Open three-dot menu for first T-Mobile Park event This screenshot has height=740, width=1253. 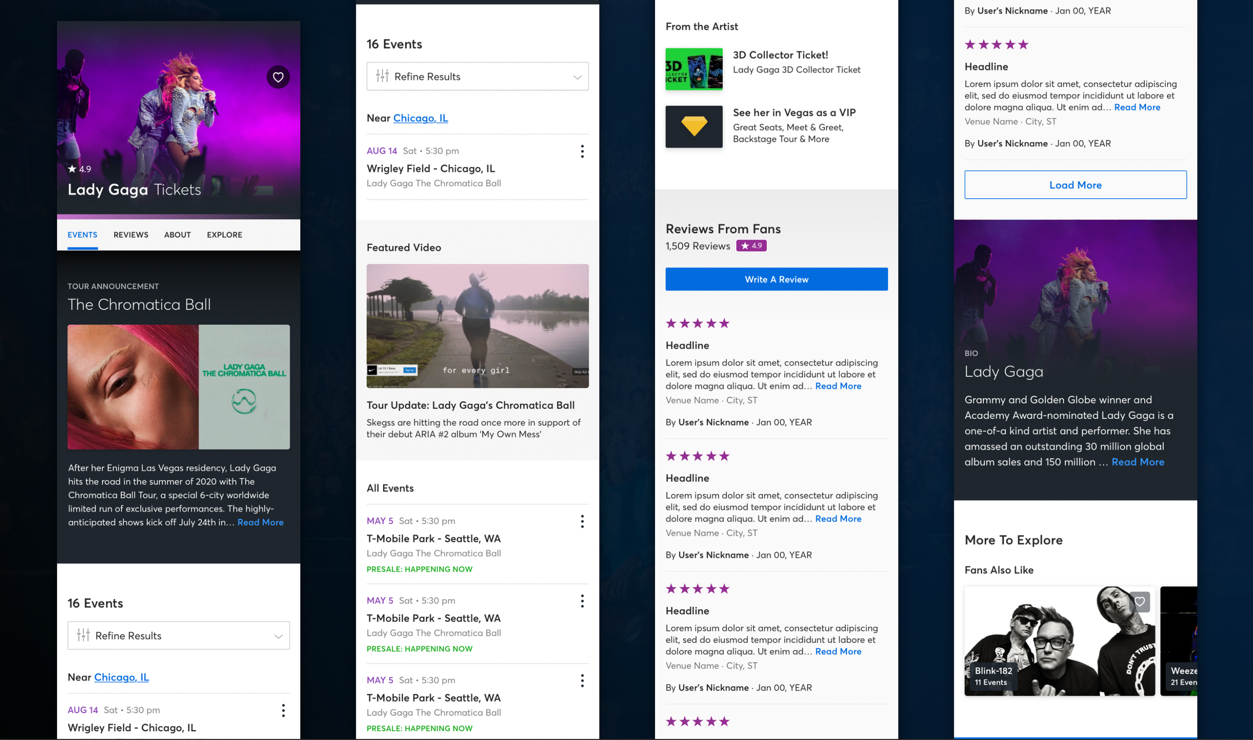tap(582, 521)
